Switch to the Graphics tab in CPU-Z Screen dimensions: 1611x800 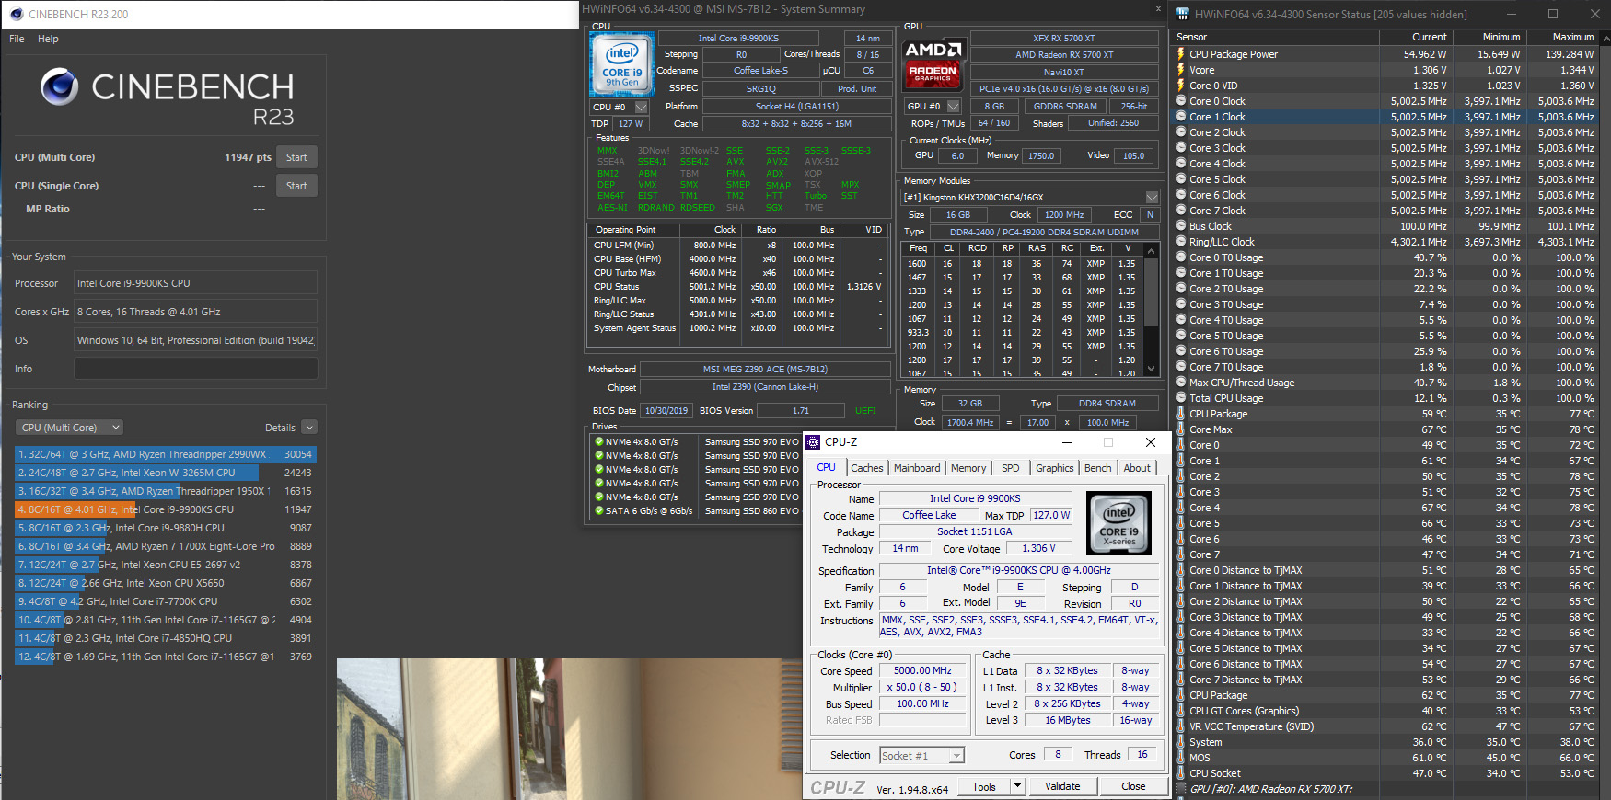pyautogui.click(x=1054, y=468)
